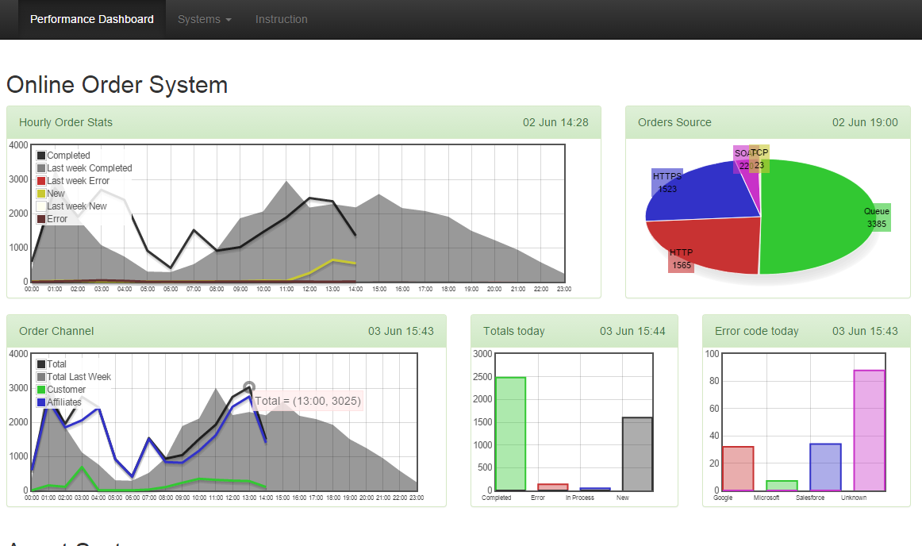Open the Systems dropdown menu
The height and width of the screenshot is (546, 922).
[204, 19]
